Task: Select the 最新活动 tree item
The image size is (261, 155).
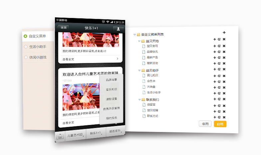Action: click(152, 63)
